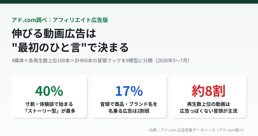Viewport: 258px width, 136px height.
Task: Click the caption 再生数上位の動画は
Action: [208, 104]
